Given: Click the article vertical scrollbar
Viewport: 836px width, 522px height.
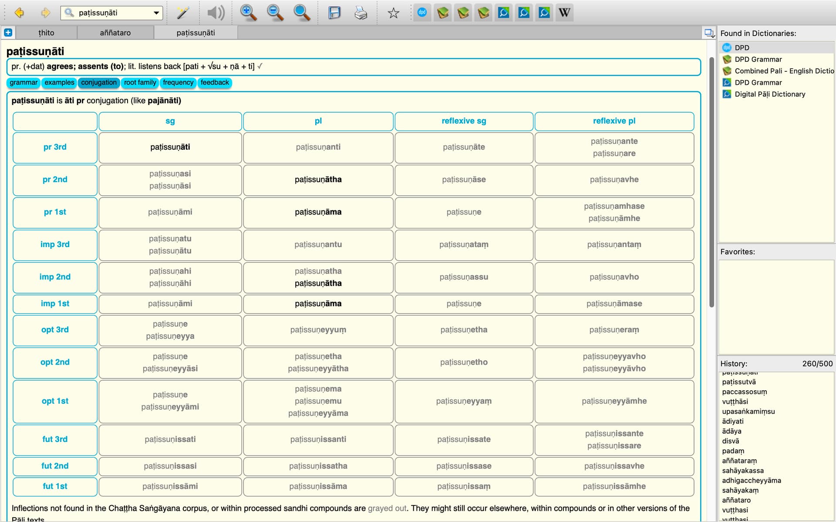Looking at the screenshot, I should click(711, 182).
